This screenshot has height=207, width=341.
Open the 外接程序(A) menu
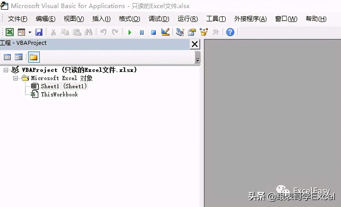click(x=250, y=19)
